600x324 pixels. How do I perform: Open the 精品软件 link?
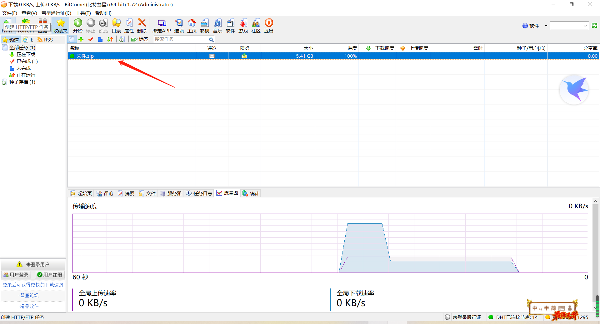point(29,306)
